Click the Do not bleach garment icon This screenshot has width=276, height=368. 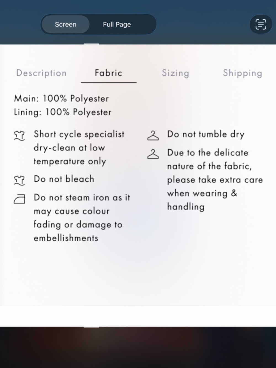click(x=19, y=180)
